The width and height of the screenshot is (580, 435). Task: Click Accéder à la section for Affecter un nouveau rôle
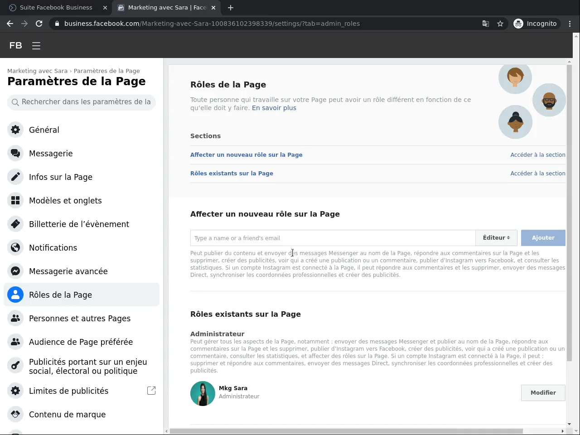click(x=538, y=155)
